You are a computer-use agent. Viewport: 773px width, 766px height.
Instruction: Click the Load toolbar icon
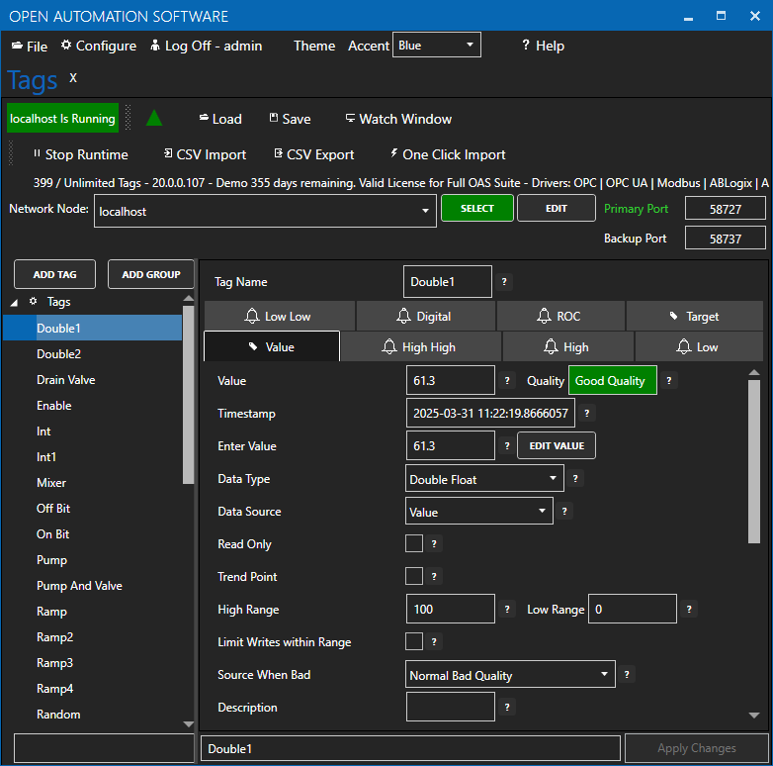[204, 119]
